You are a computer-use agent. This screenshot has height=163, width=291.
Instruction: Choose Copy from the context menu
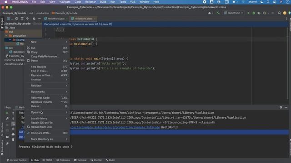(x=47, y=52)
